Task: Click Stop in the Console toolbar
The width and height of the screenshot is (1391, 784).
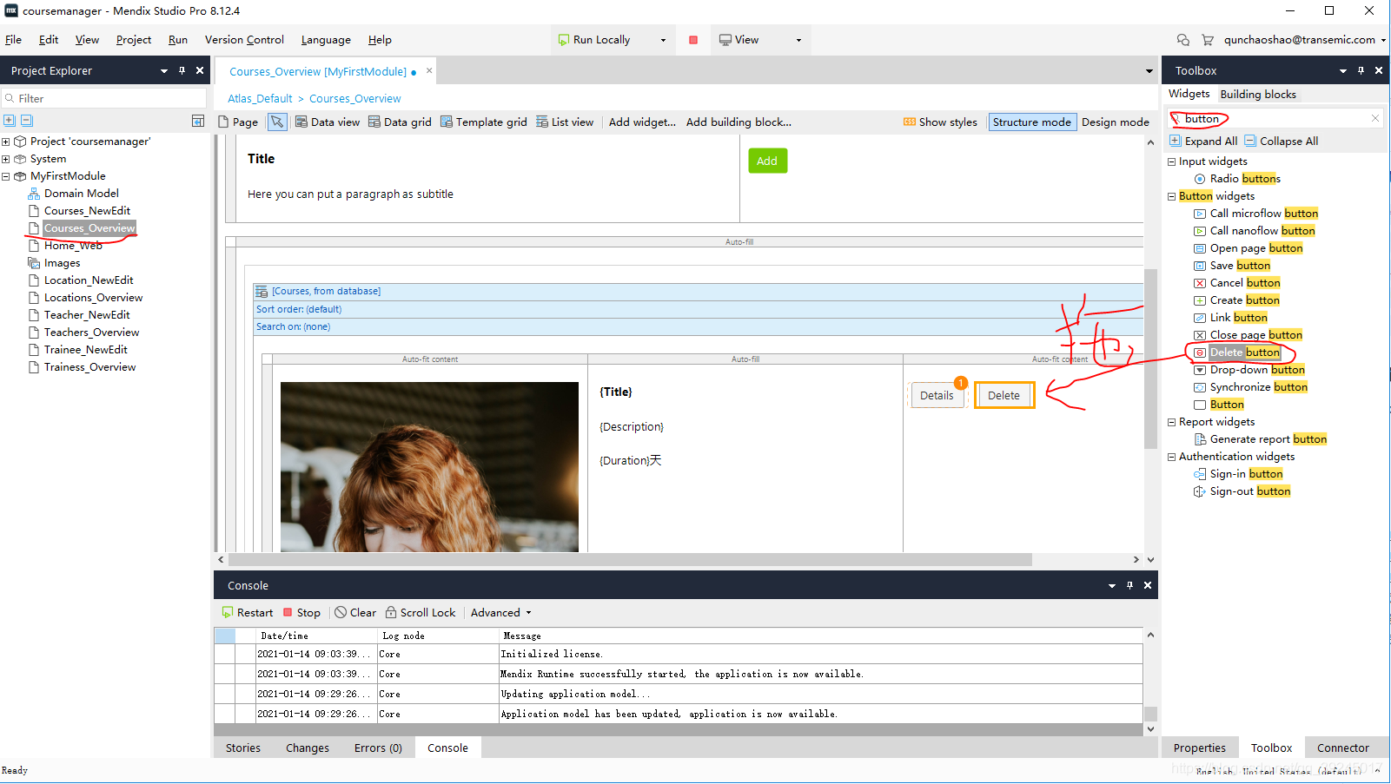Action: [x=301, y=612]
